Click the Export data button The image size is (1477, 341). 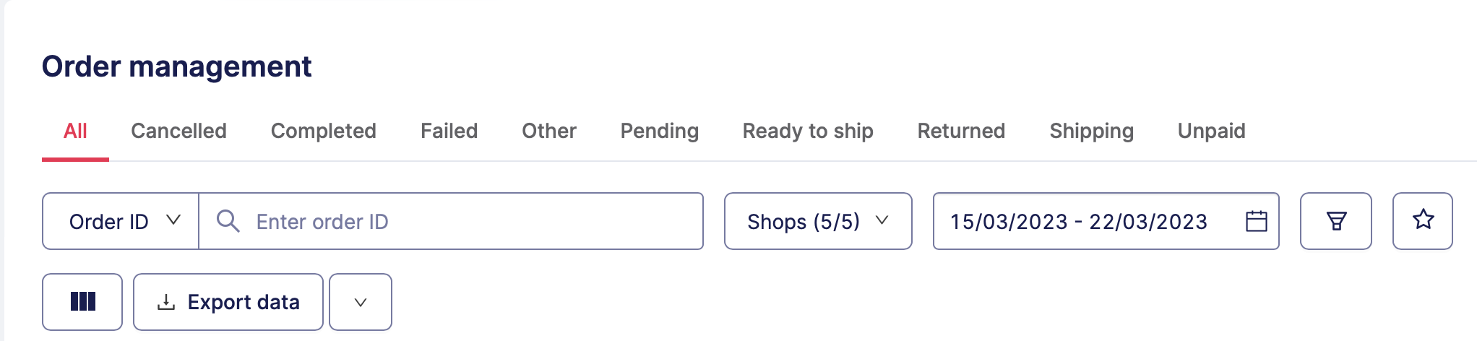[228, 302]
